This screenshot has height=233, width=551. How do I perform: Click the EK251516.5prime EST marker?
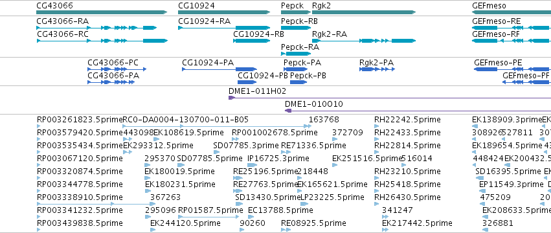[x=335, y=165]
